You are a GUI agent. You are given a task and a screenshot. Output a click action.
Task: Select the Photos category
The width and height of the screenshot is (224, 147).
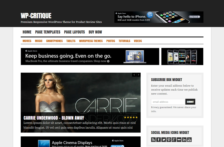click(111, 41)
